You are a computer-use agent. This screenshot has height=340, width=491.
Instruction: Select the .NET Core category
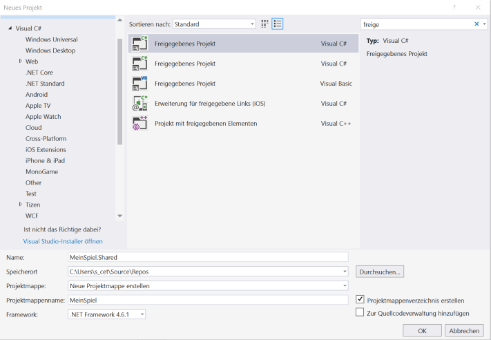[39, 73]
